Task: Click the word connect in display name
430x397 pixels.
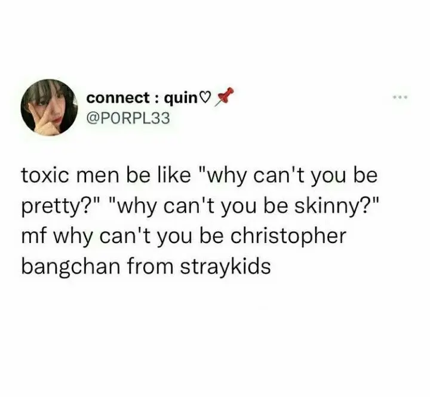Action: click(118, 98)
